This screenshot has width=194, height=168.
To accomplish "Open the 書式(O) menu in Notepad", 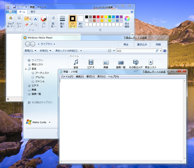I will tap(91, 77).
